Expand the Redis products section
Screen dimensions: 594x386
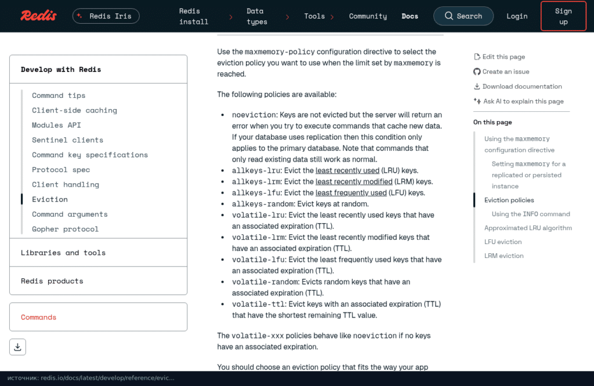[98, 281]
